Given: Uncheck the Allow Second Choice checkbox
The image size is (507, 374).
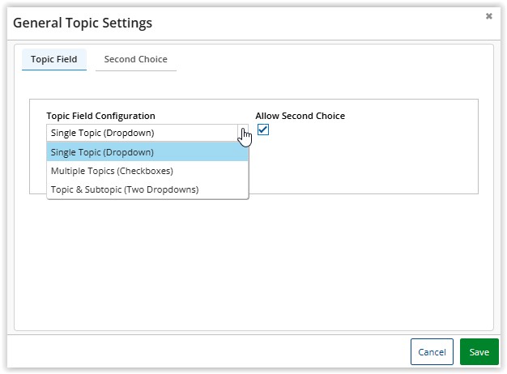Looking at the screenshot, I should [263, 130].
